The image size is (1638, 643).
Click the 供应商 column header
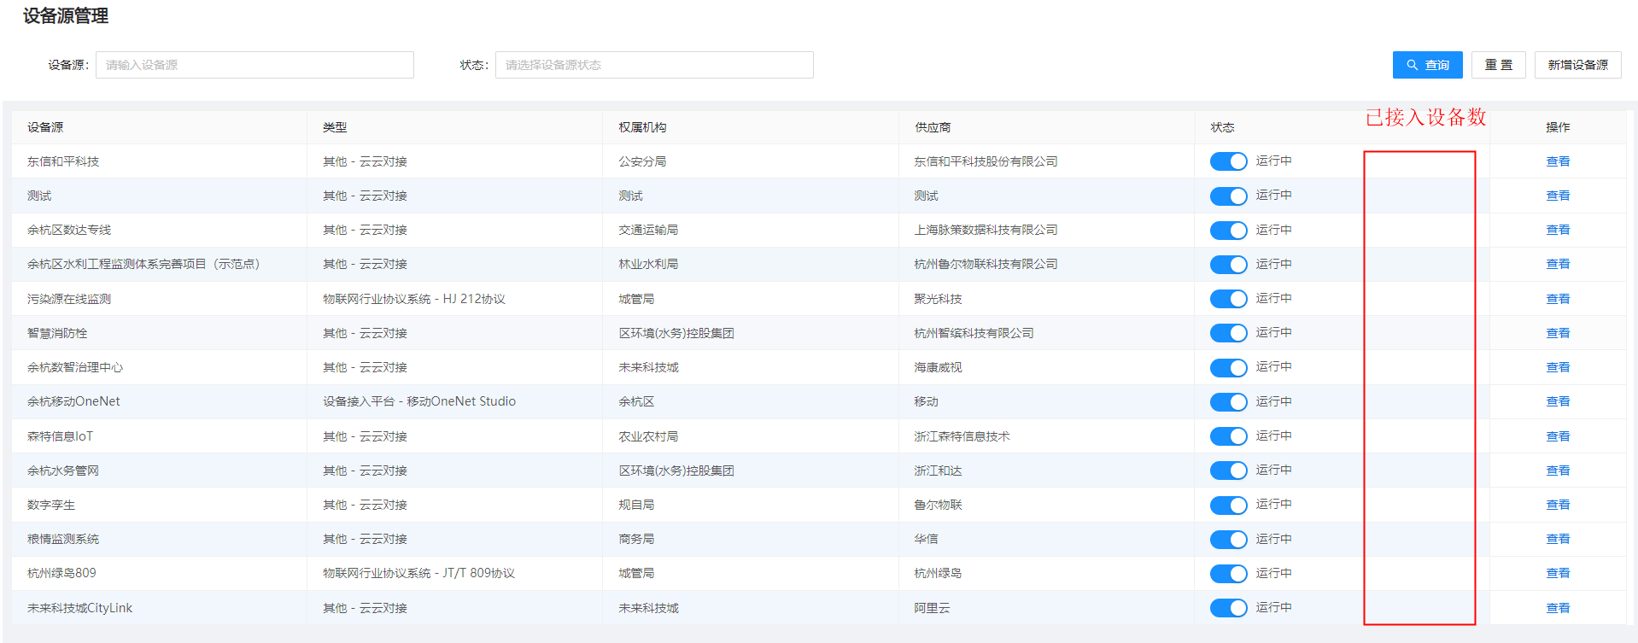coord(933,127)
